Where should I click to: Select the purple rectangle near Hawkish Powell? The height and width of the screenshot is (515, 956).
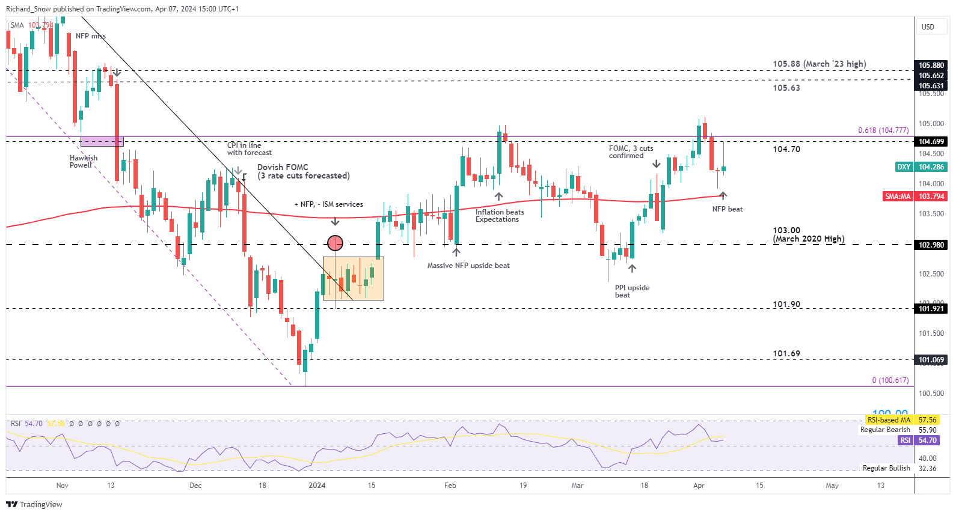(102, 142)
